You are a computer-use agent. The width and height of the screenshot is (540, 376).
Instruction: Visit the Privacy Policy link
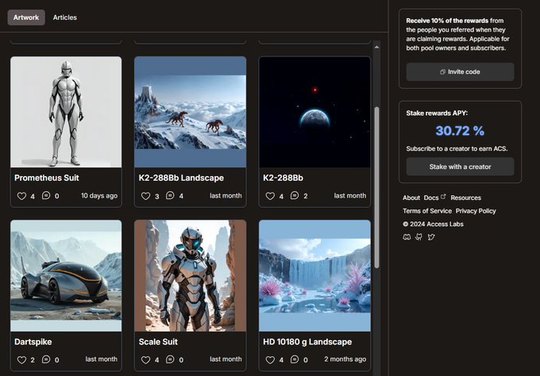coord(476,211)
